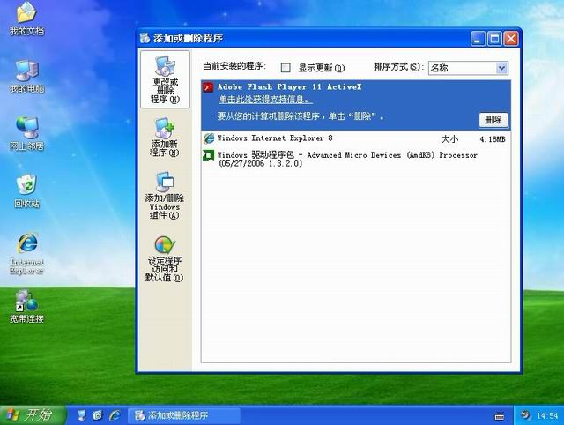Viewport: 564px width, 425px height.
Task: Click the second quick launch icon
Action: point(98,415)
